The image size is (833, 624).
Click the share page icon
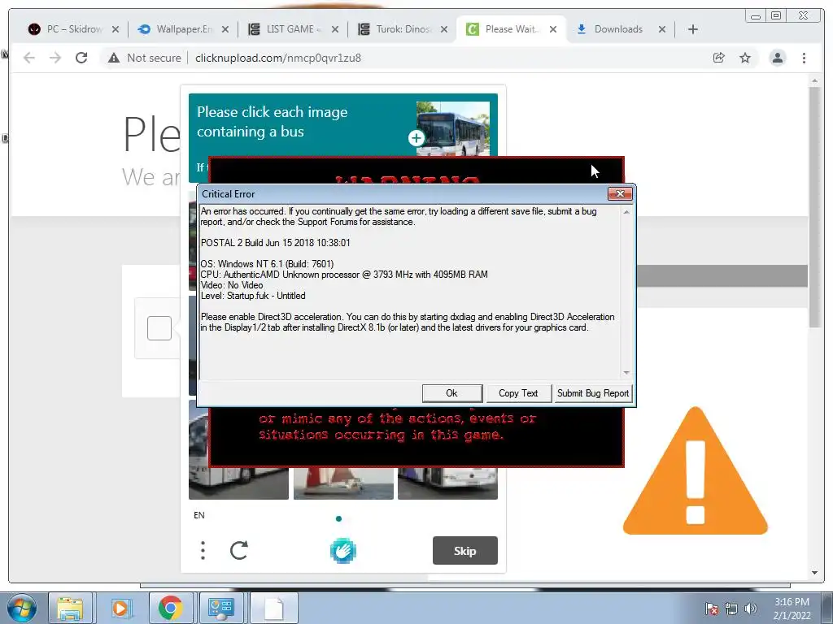[719, 58]
